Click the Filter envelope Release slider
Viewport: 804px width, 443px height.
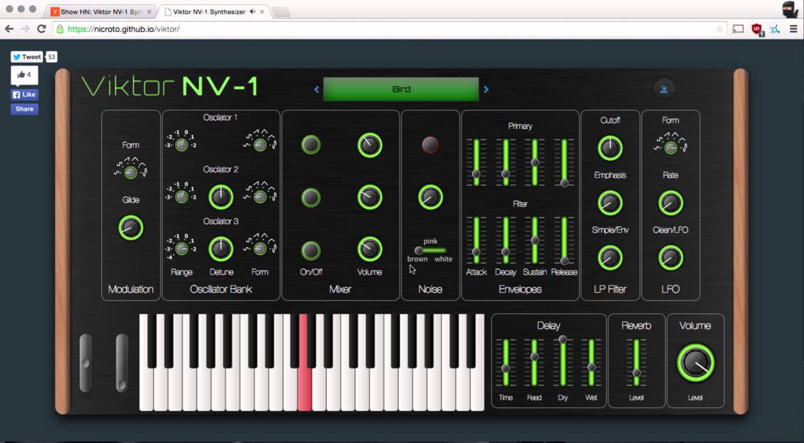pos(564,240)
